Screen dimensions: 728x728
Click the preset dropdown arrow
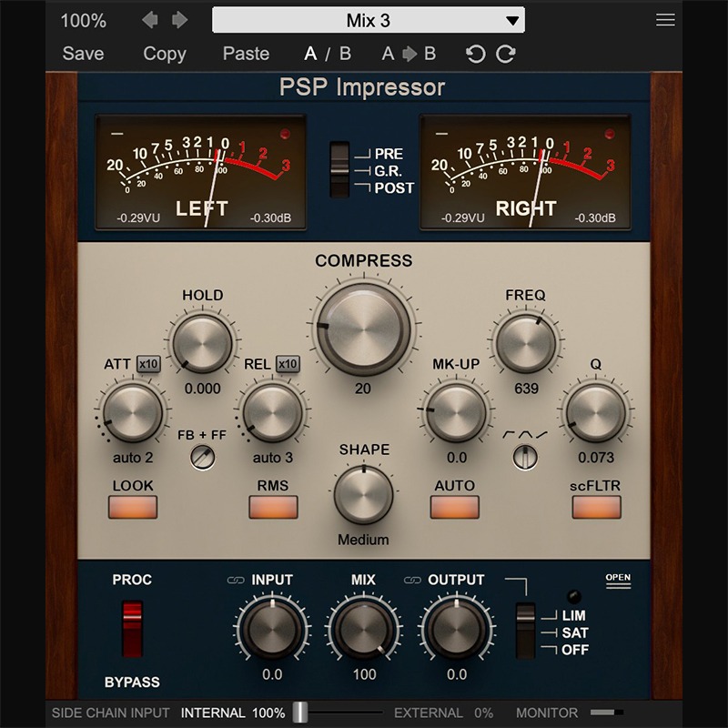(x=512, y=20)
